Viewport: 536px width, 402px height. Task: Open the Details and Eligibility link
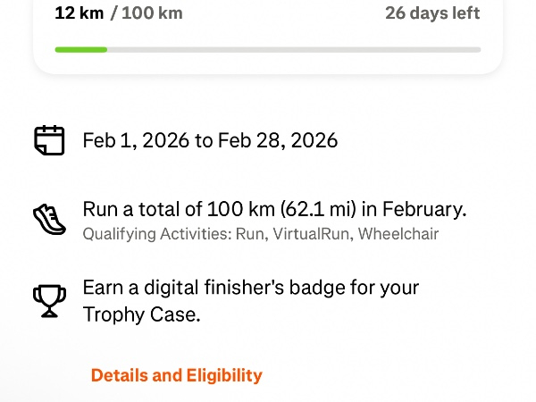[x=177, y=375]
